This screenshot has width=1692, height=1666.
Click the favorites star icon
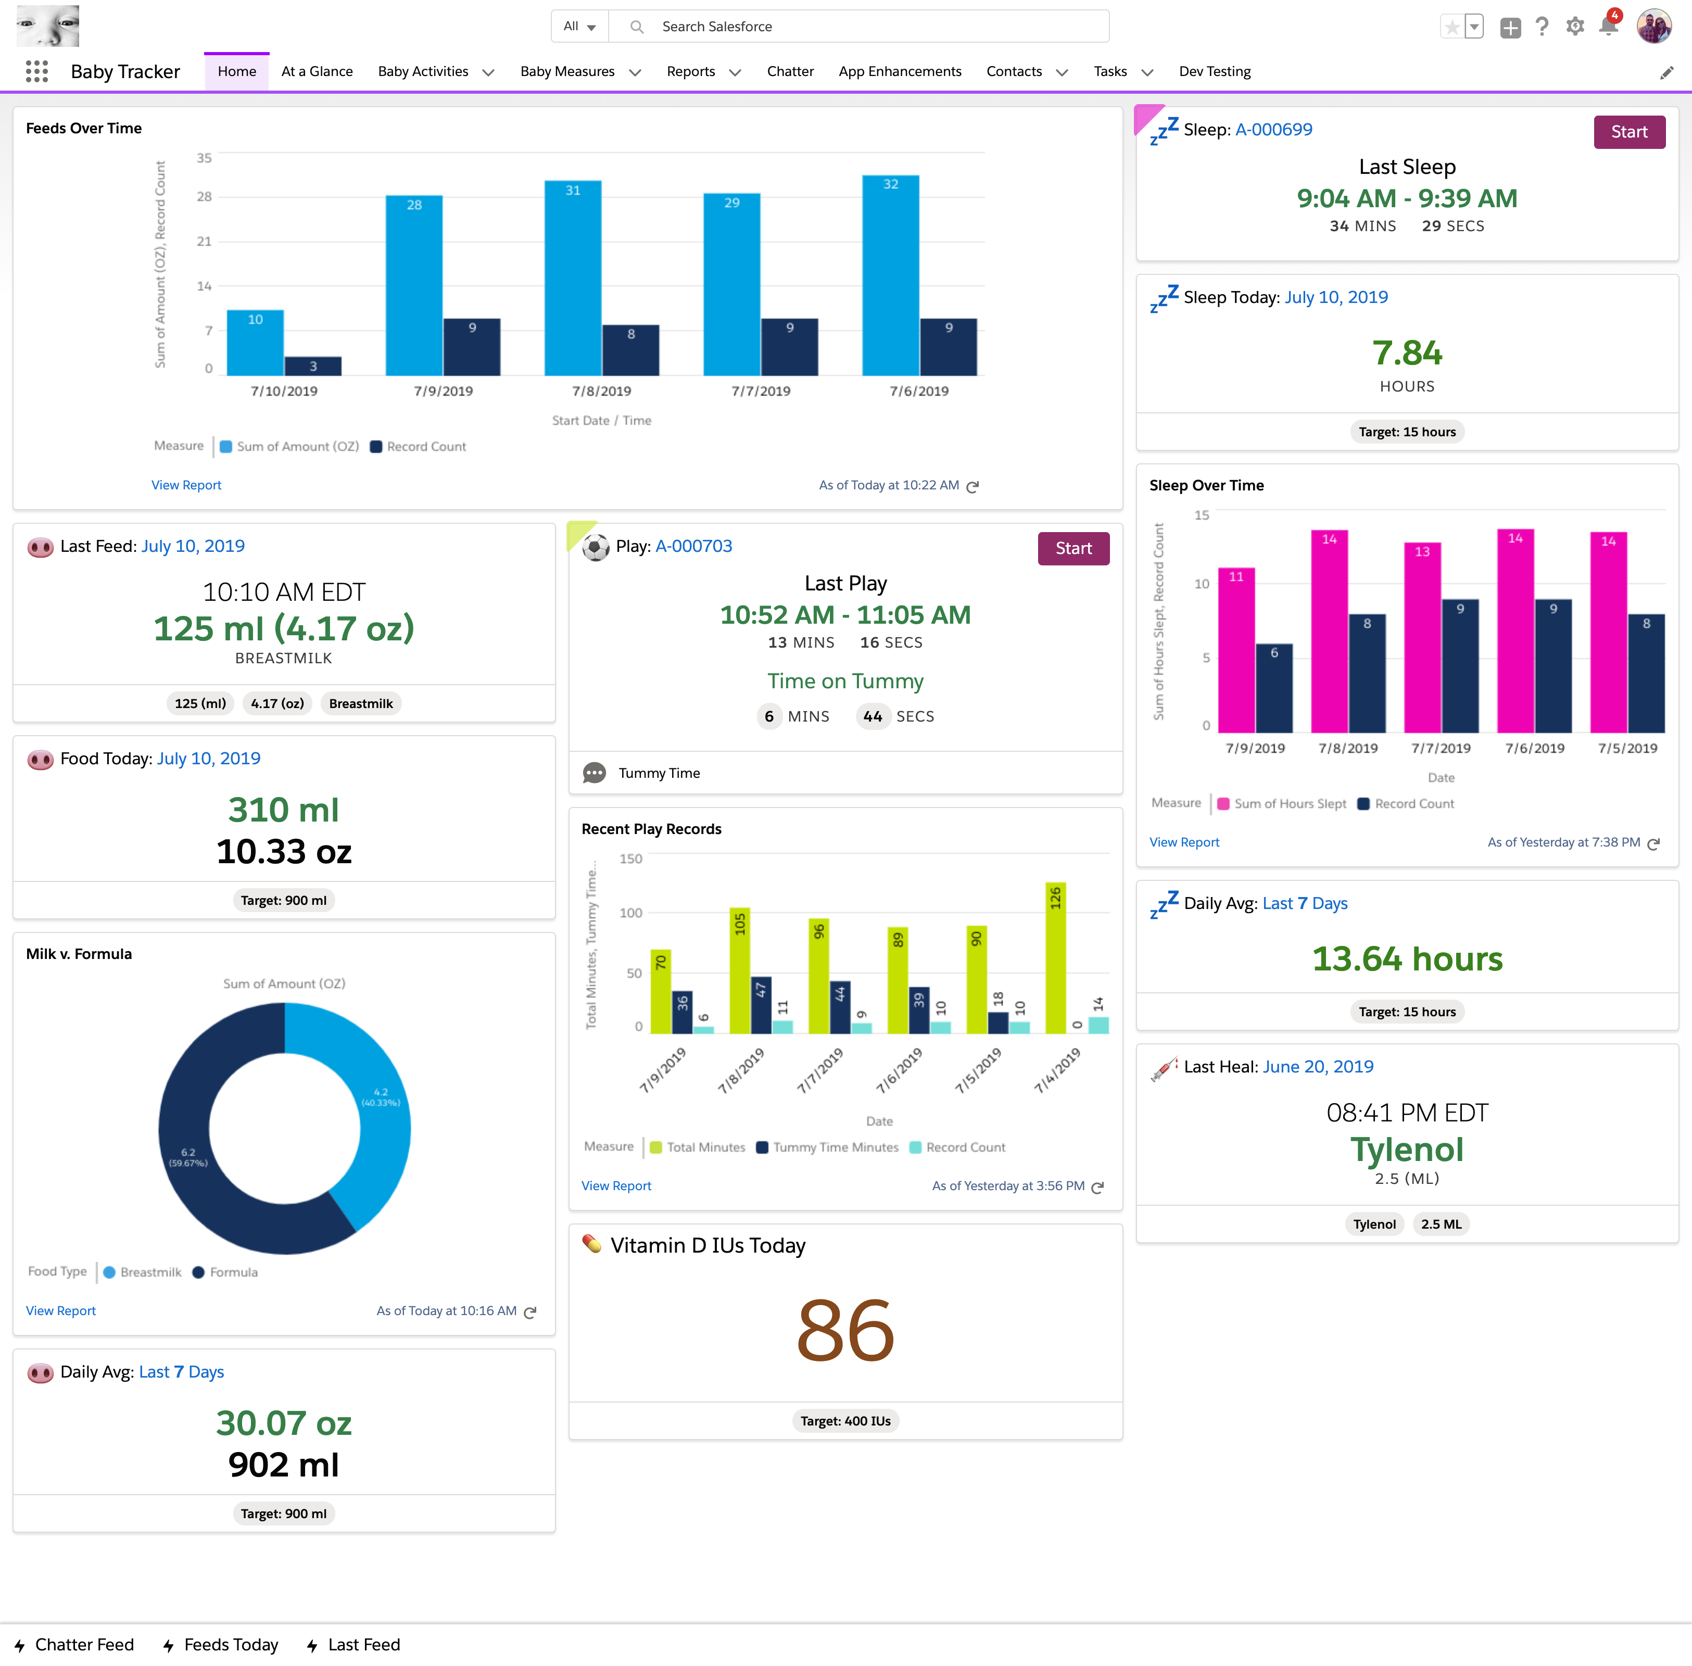click(x=1451, y=27)
